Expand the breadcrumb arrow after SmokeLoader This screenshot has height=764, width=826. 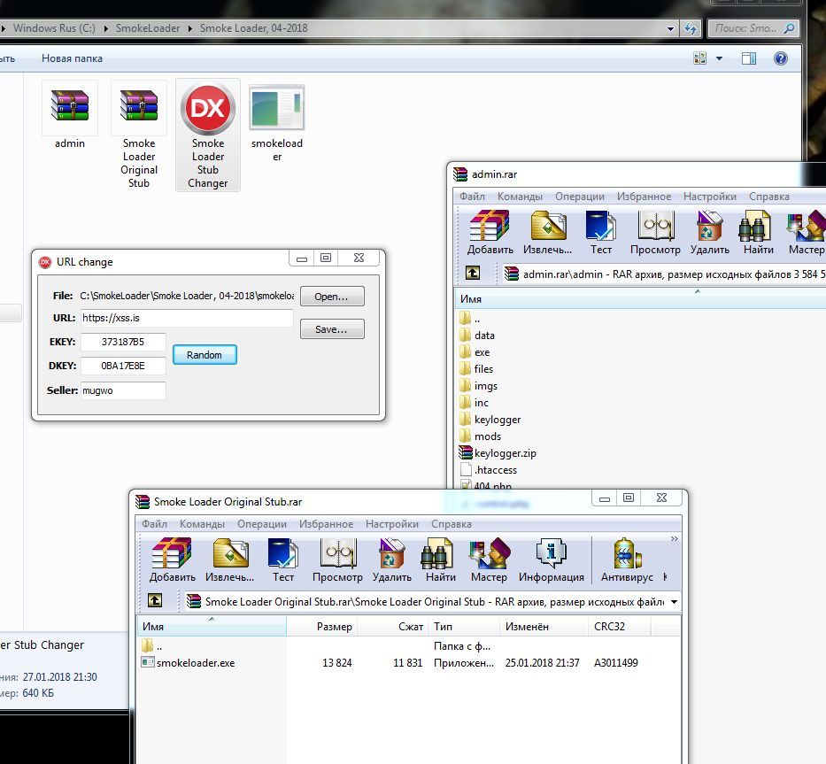point(189,28)
